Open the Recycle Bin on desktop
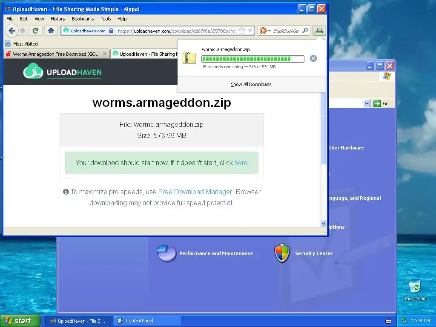The height and width of the screenshot is (327, 436). click(x=415, y=290)
